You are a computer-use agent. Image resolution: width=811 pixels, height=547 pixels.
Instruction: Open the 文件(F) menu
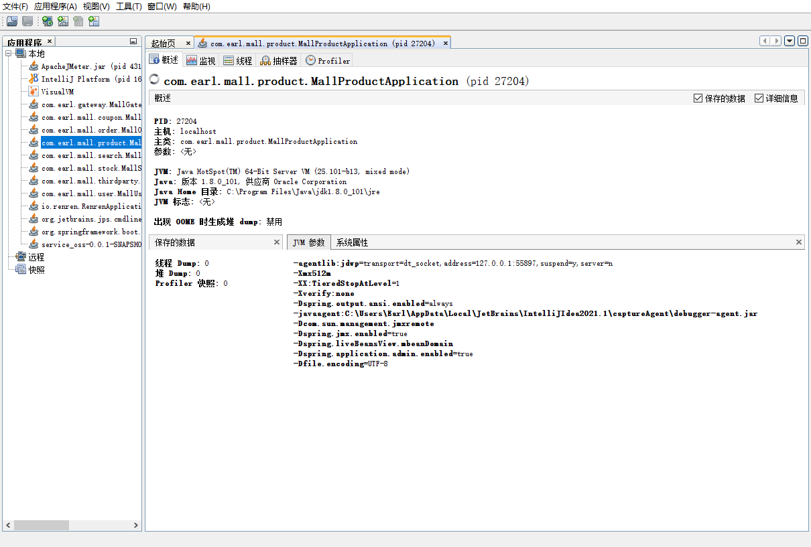coord(15,7)
